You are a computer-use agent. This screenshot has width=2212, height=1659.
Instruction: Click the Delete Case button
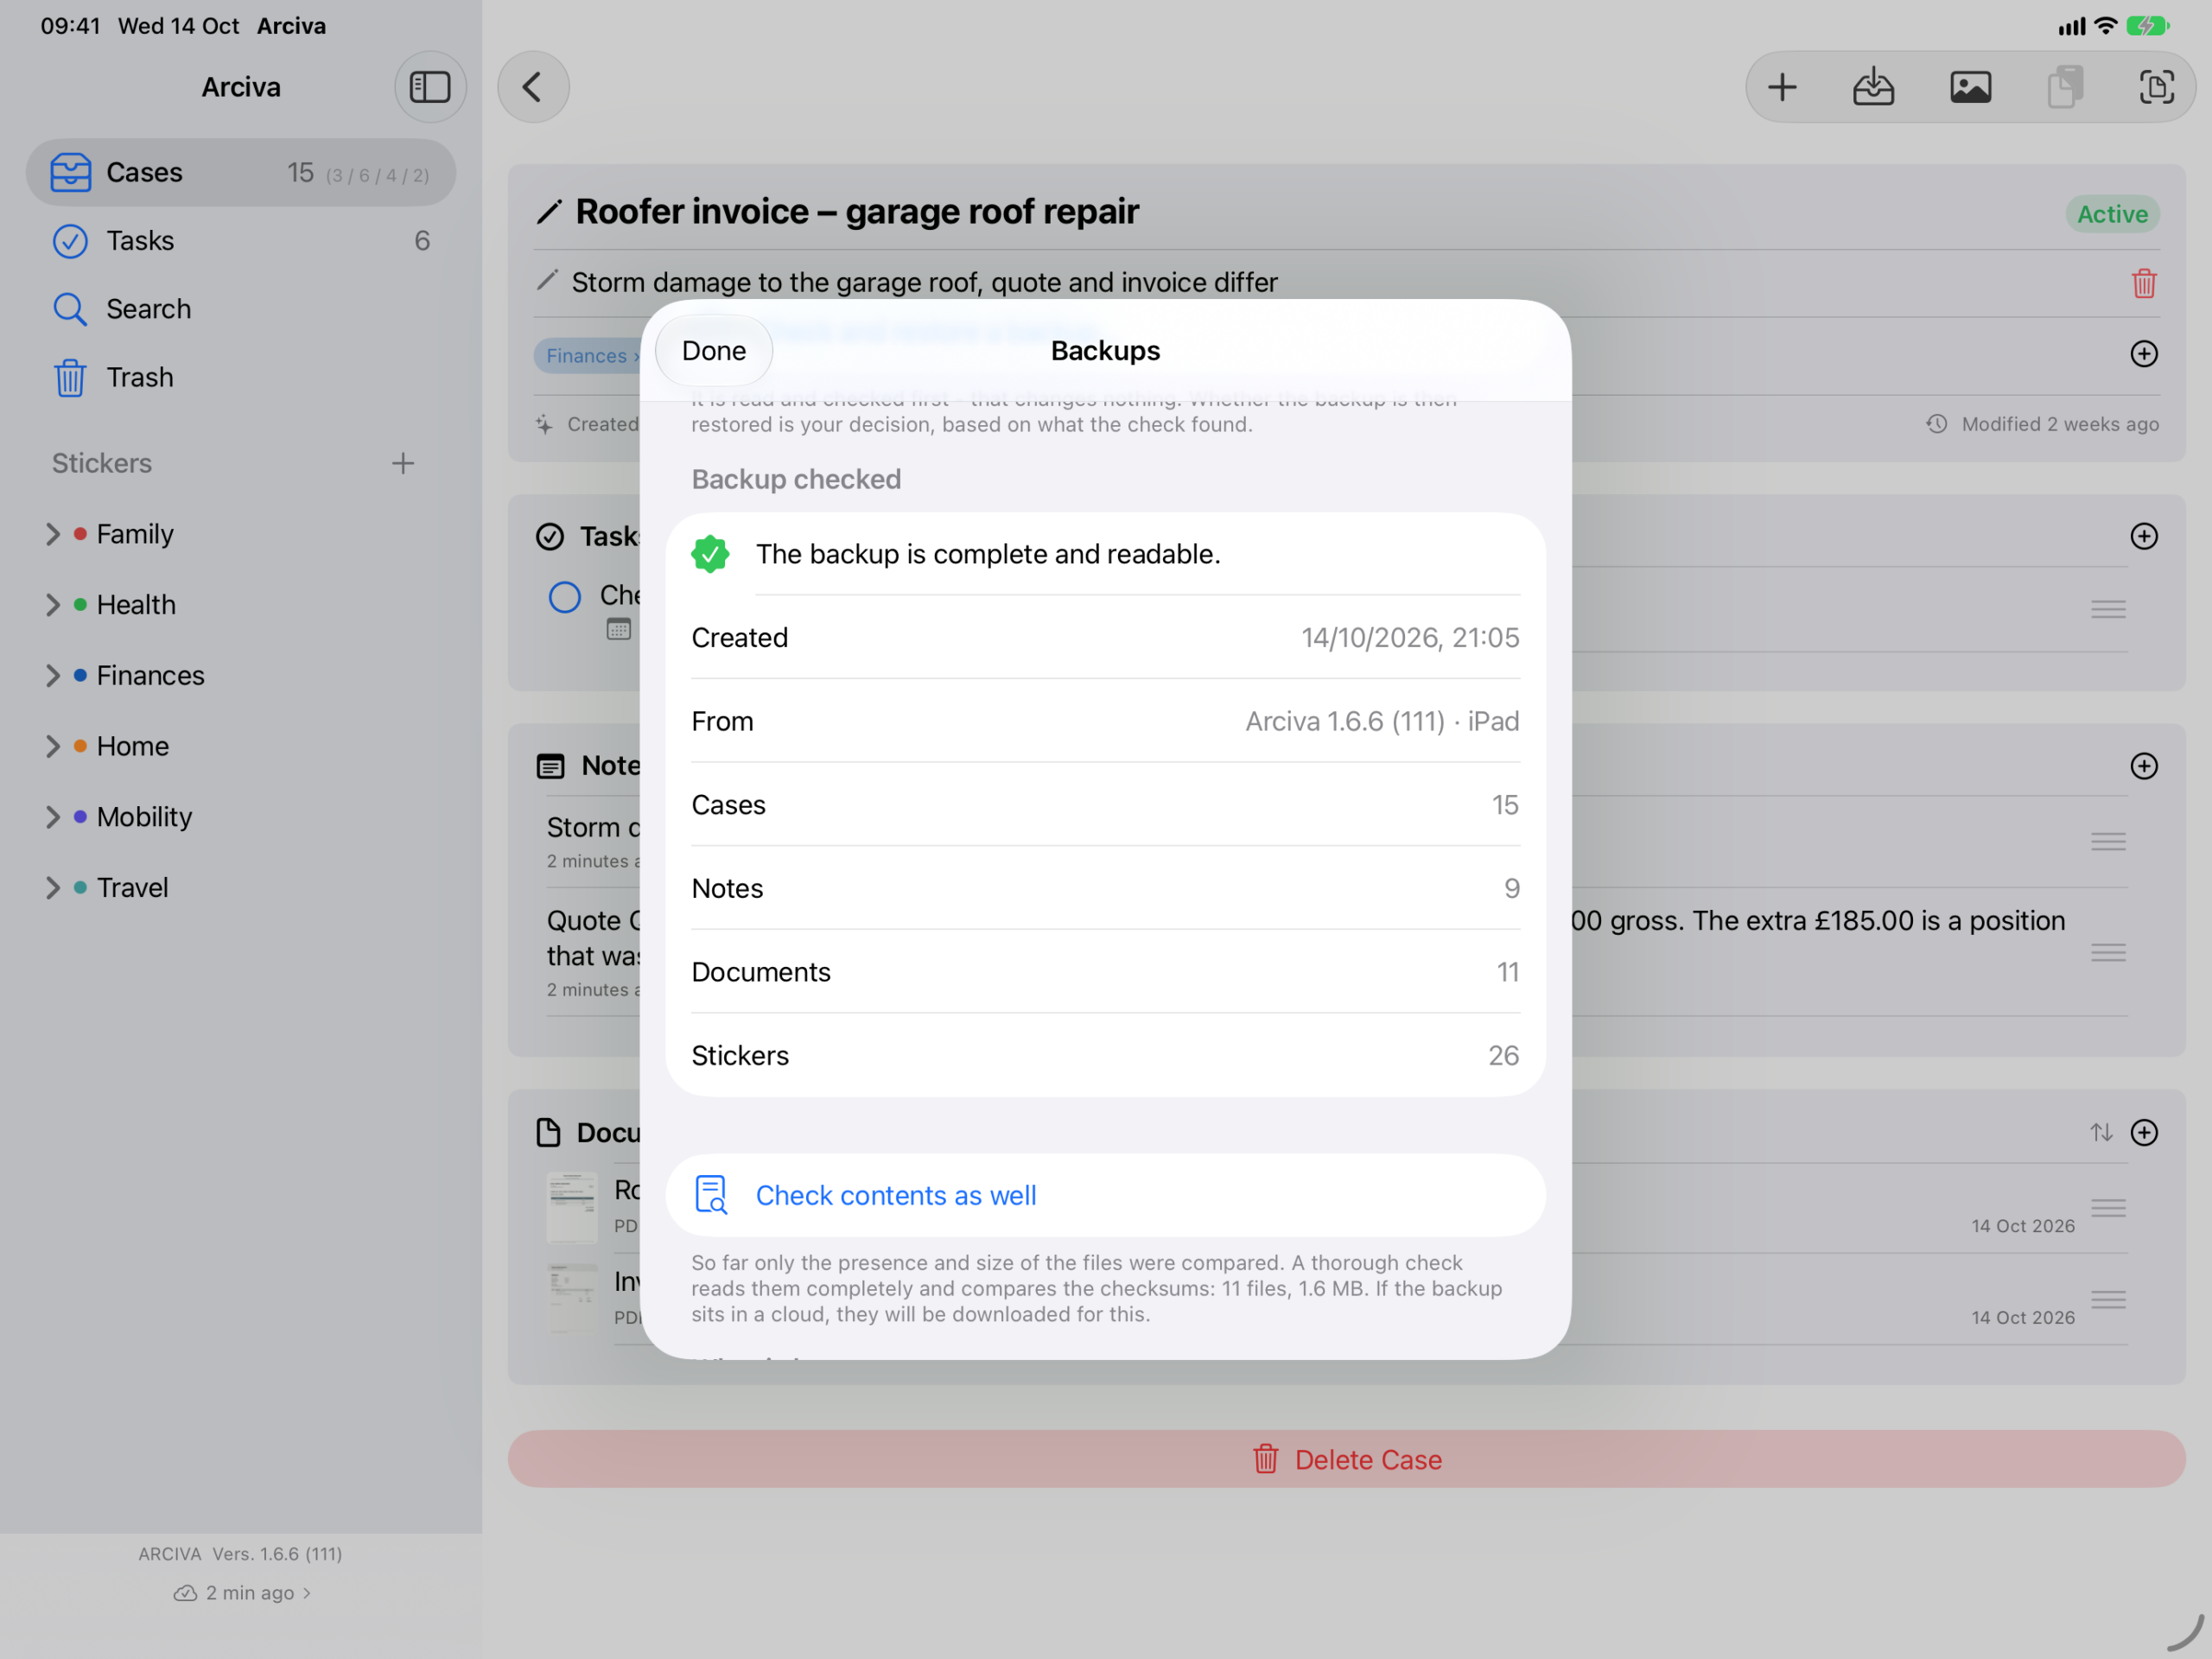[1346, 1459]
